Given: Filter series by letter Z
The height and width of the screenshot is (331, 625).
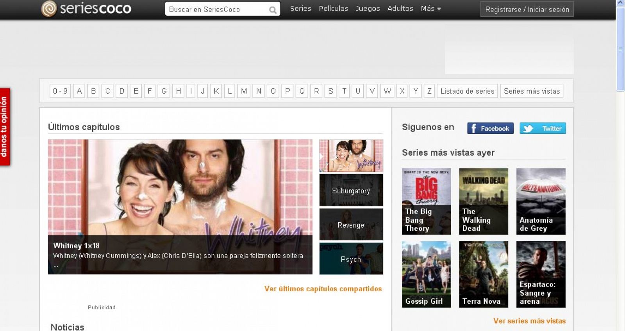Looking at the screenshot, I should point(429,91).
